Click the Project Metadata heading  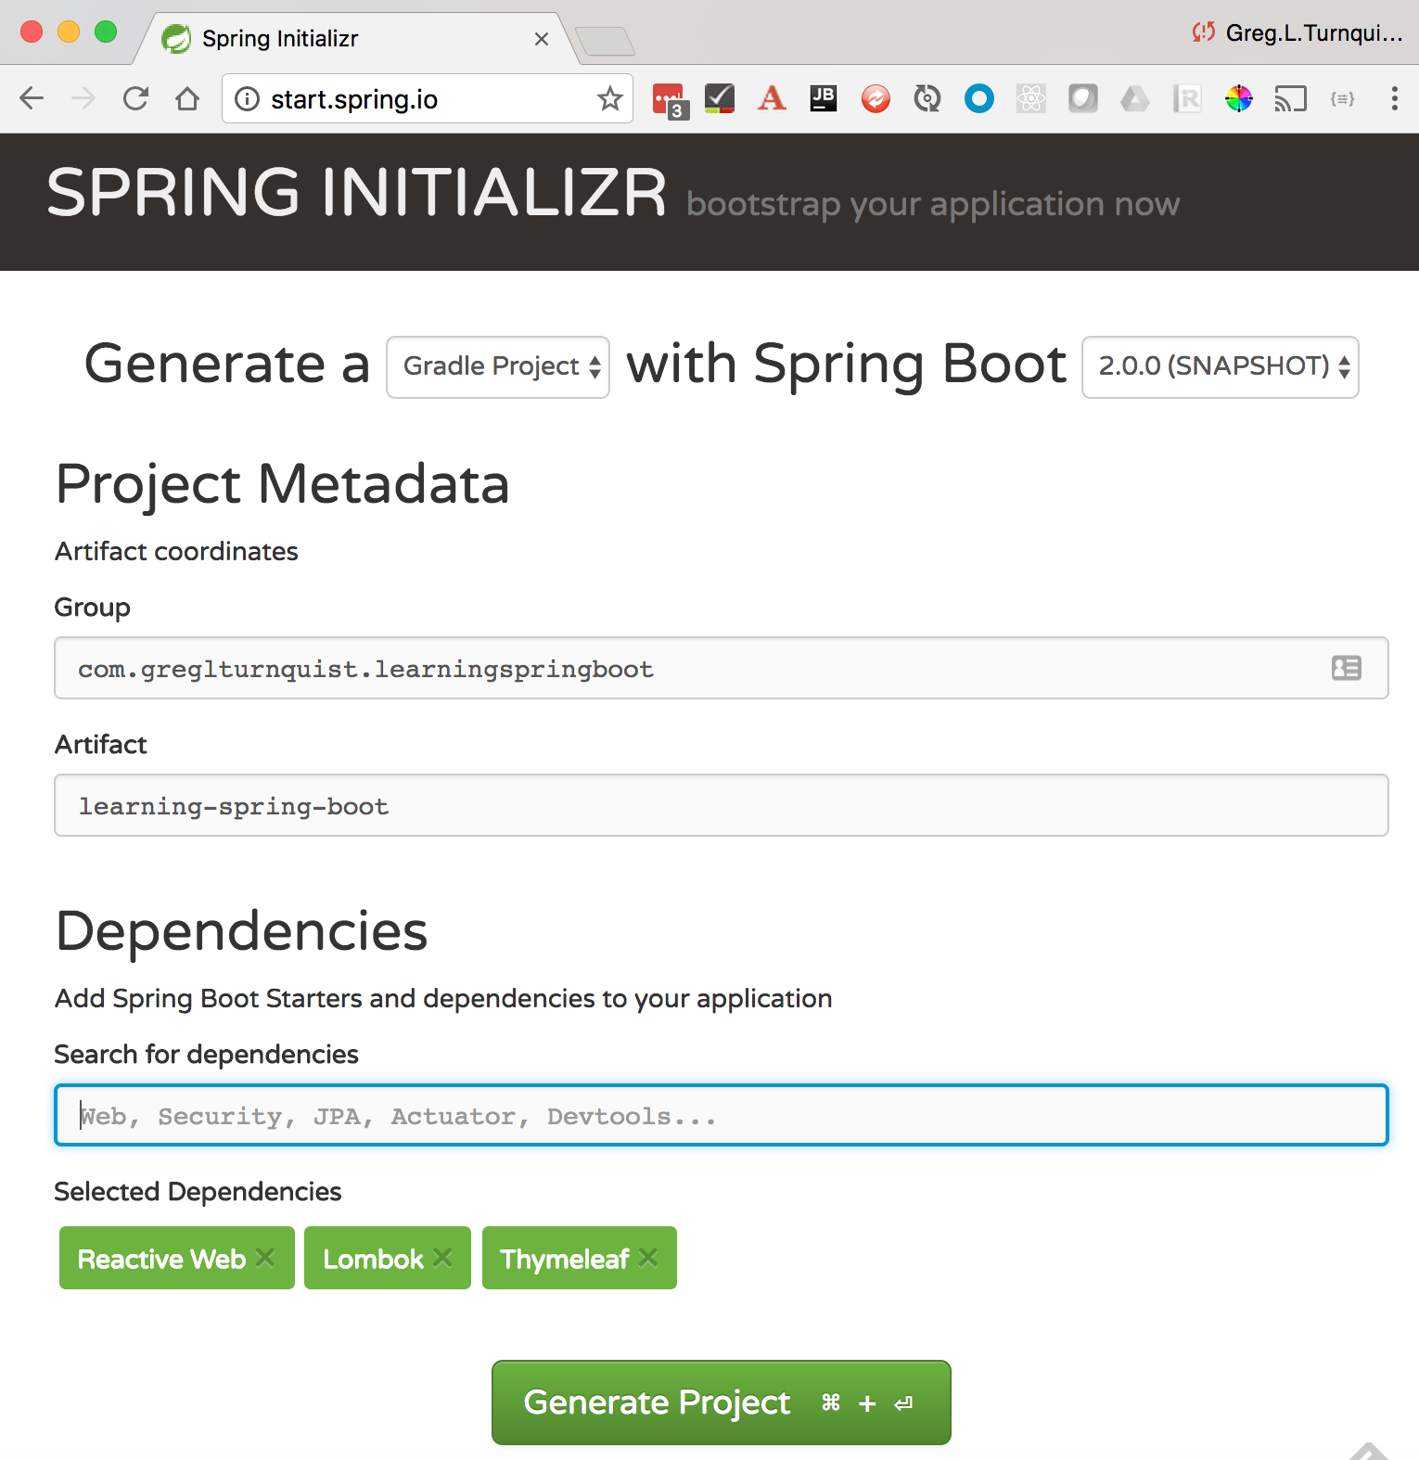(x=282, y=483)
